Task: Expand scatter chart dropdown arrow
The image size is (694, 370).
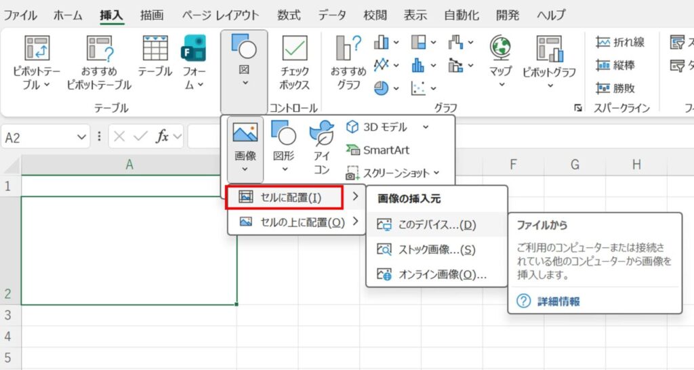Action: coord(433,89)
